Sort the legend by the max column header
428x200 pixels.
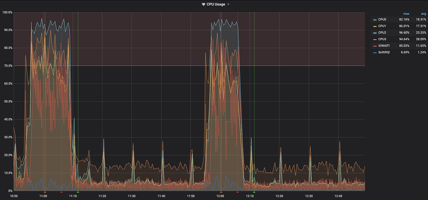click(406, 14)
